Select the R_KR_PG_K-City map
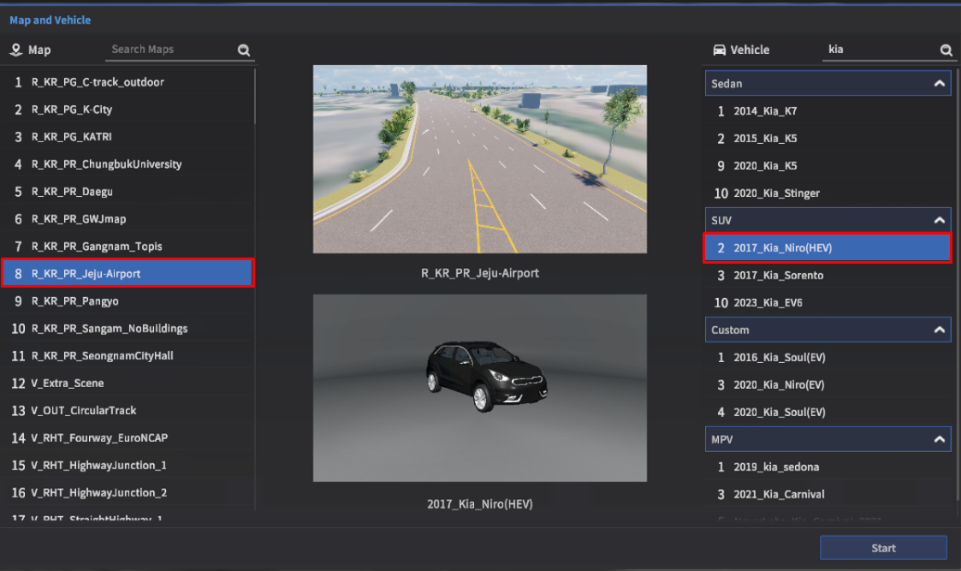The image size is (961, 571). [72, 110]
